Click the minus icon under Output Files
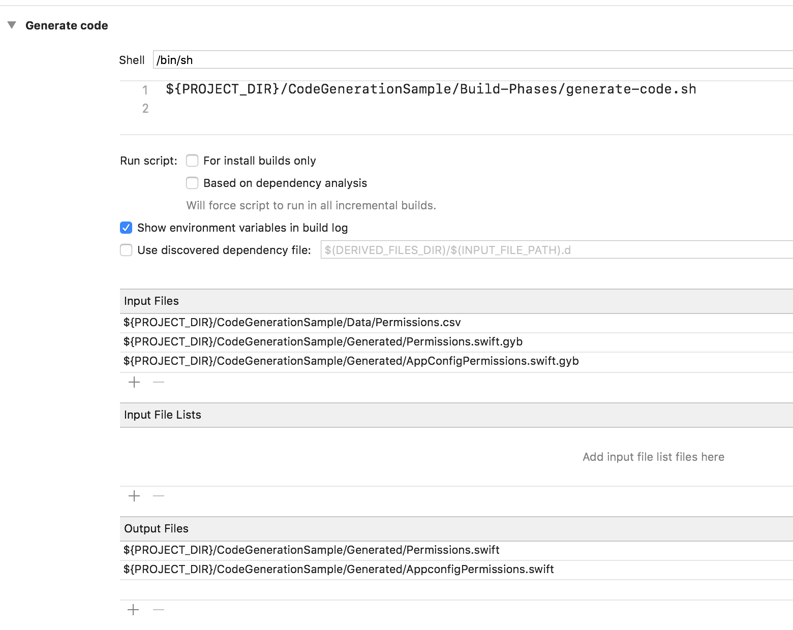The image size is (793, 630). (158, 609)
